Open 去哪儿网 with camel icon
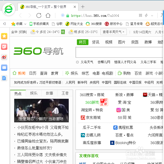Screen dimensions: 164x164 pyautogui.click(x=91, y=135)
